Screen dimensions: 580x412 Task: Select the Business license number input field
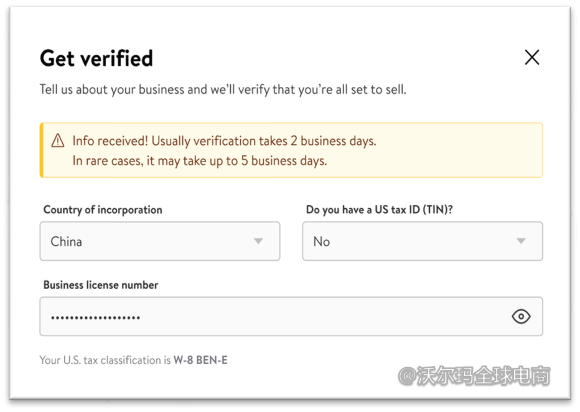[x=249, y=316]
